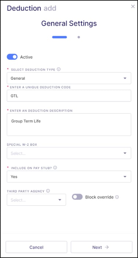Close the Deduction add dialog with X
The width and height of the screenshot is (138, 258).
pos(133,6)
